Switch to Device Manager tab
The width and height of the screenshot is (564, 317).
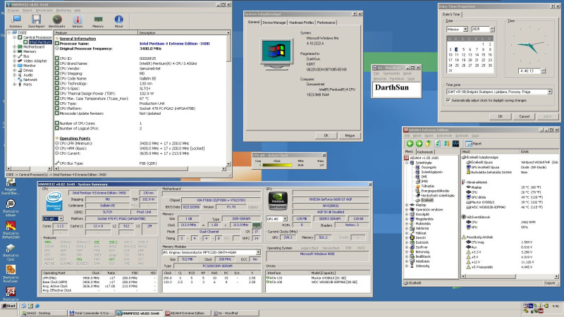click(274, 23)
